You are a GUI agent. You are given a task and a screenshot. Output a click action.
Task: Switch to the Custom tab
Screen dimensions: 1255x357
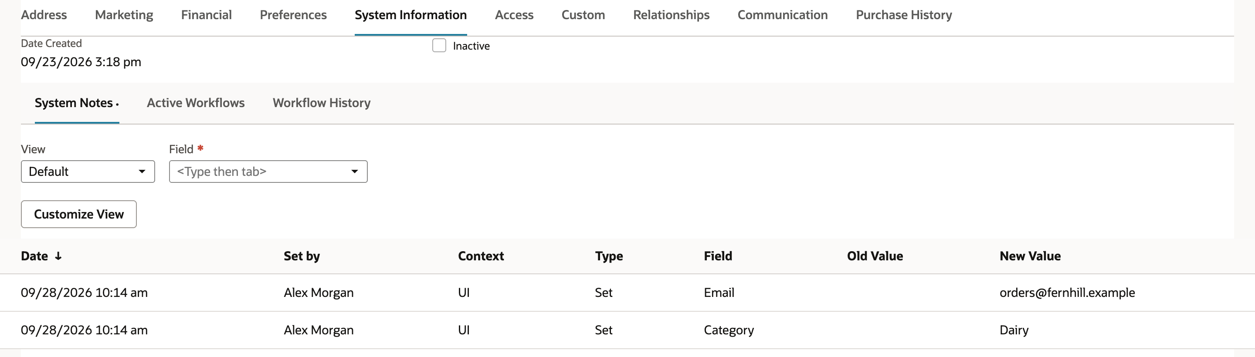pyautogui.click(x=583, y=15)
